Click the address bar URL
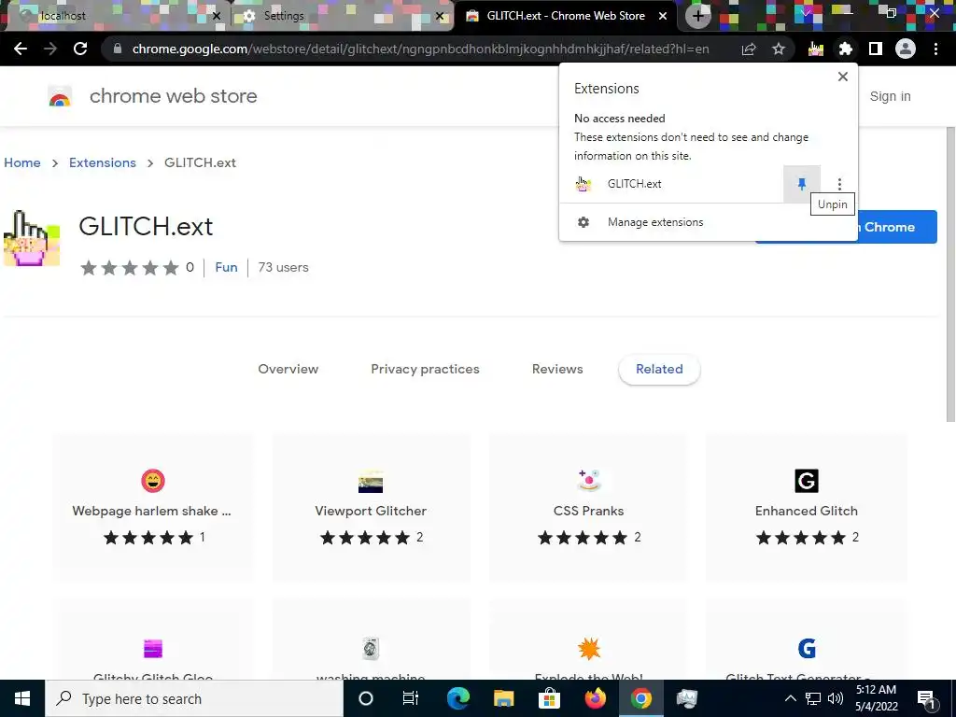Viewport: 956px width, 717px height. (420, 49)
